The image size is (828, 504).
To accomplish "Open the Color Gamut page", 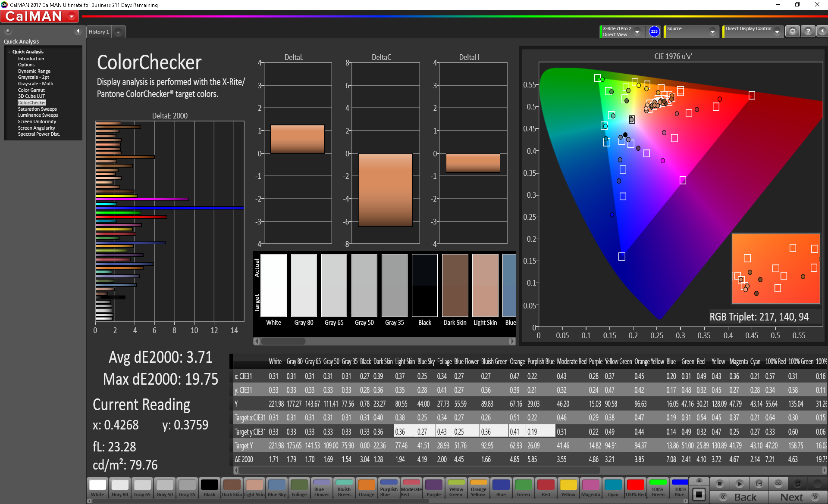I will pos(31,90).
